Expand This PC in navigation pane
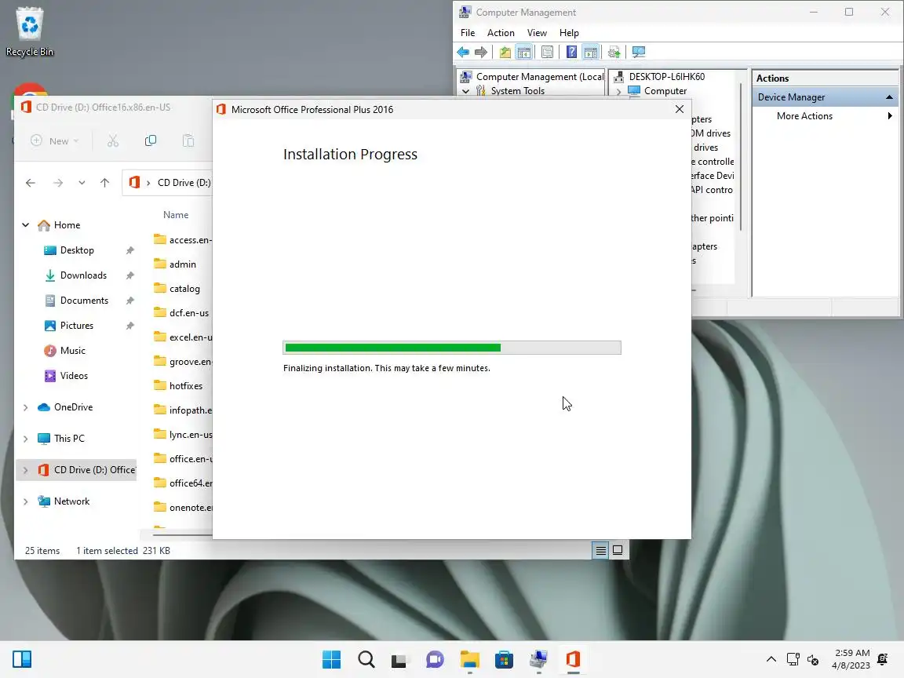Image resolution: width=904 pixels, height=678 pixels. (x=25, y=439)
